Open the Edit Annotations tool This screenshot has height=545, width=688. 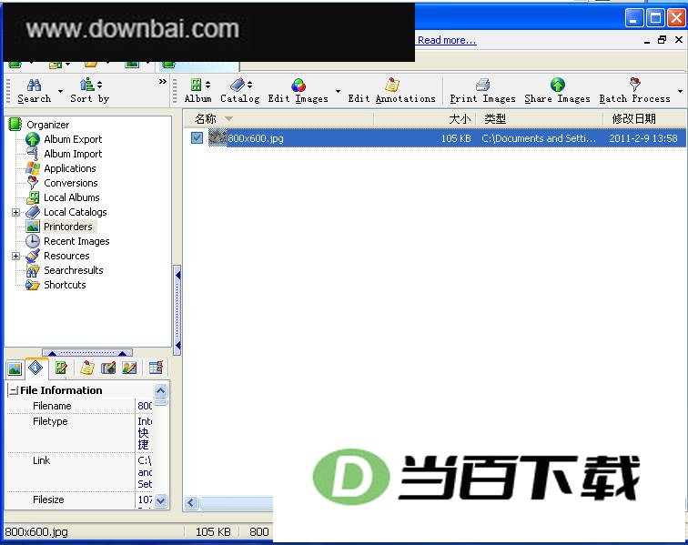click(x=392, y=91)
